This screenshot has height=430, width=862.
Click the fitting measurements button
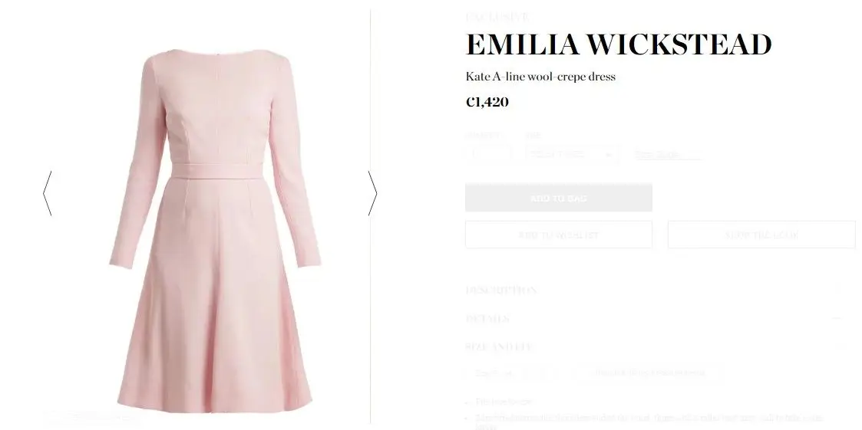coord(649,373)
